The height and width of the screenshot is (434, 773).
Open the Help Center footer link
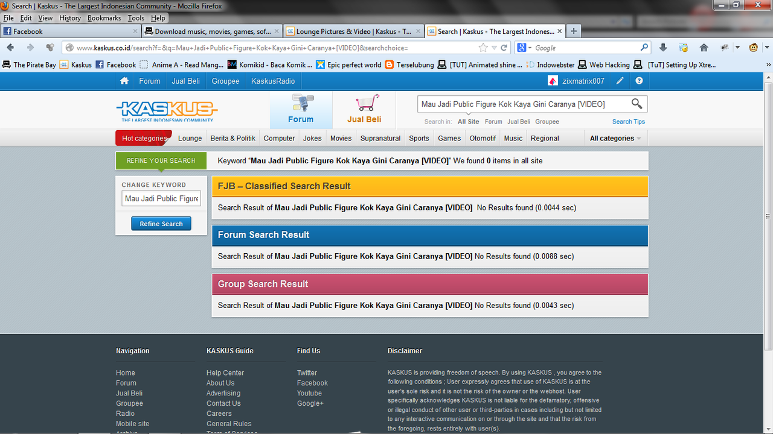click(x=225, y=373)
